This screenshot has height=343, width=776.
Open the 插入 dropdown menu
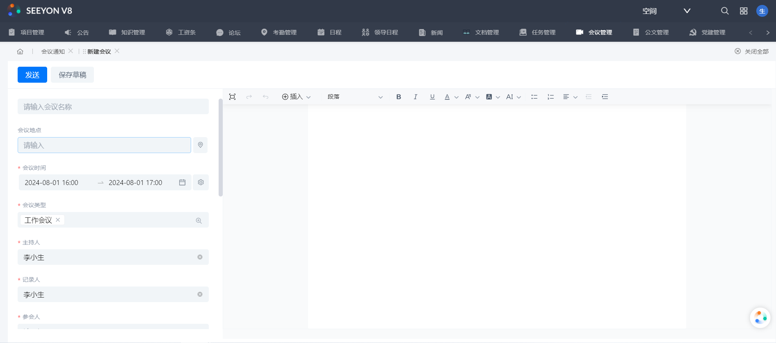[296, 97]
